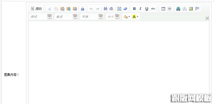
Task: Click the Cut scissors icon
Action: click(50, 9)
